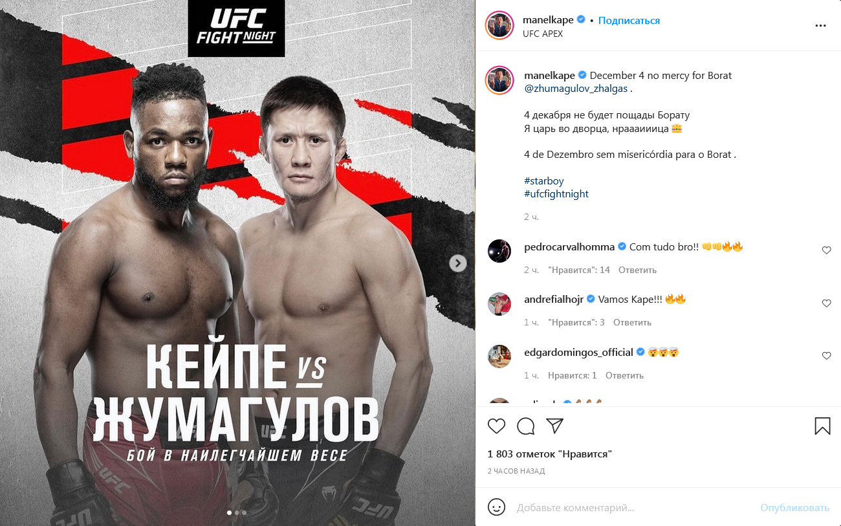Screen dimensions: 841x526
Task: Go to the next photo with the arrow
Action: (x=457, y=263)
